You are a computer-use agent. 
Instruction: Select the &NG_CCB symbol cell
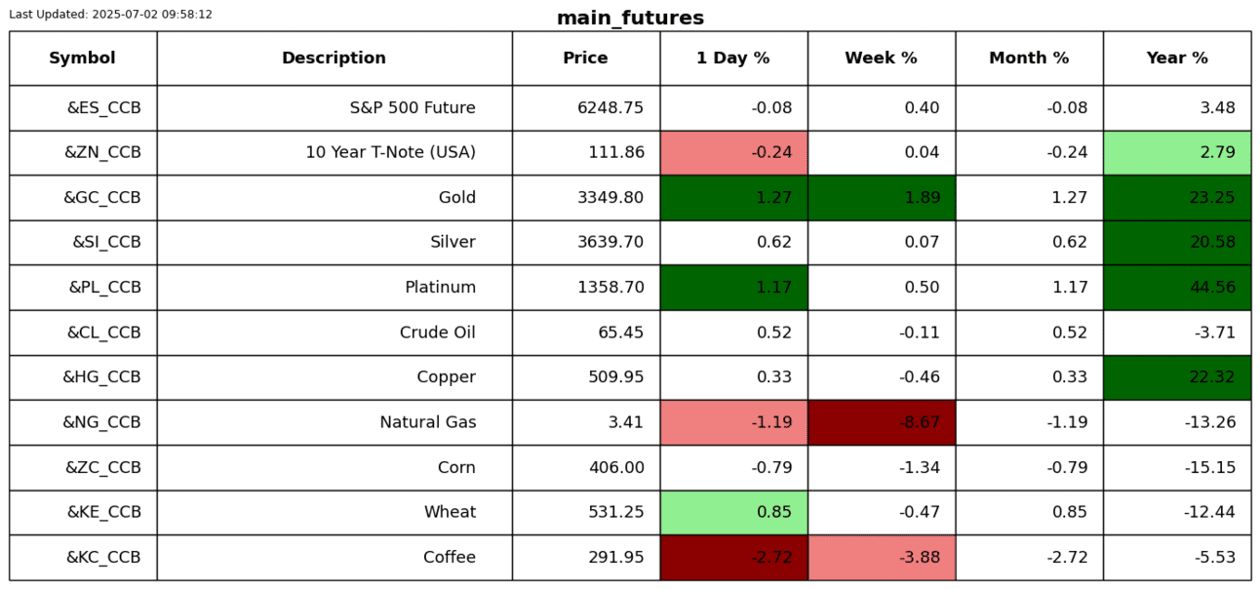[101, 422]
